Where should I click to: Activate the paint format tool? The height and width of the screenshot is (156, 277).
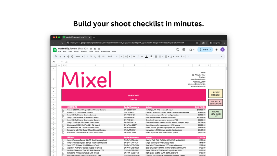[72, 57]
